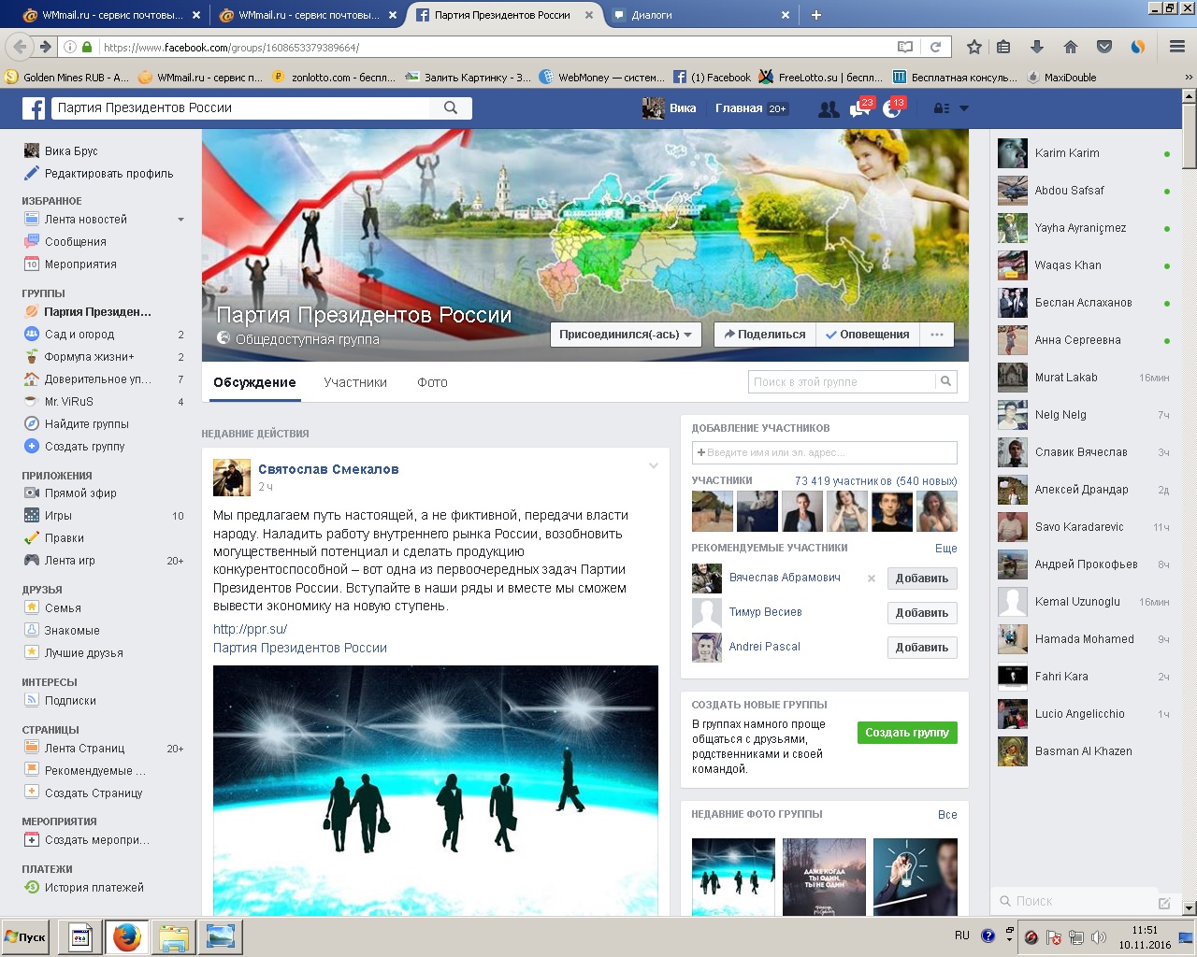The image size is (1197, 957).
Task: Click the page vertical scrollbar thumb
Action: click(x=1189, y=136)
